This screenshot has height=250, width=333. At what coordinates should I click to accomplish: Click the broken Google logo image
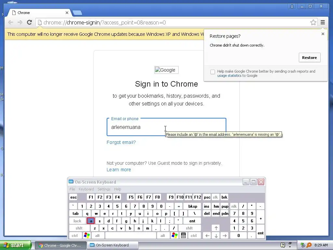coord(166,70)
